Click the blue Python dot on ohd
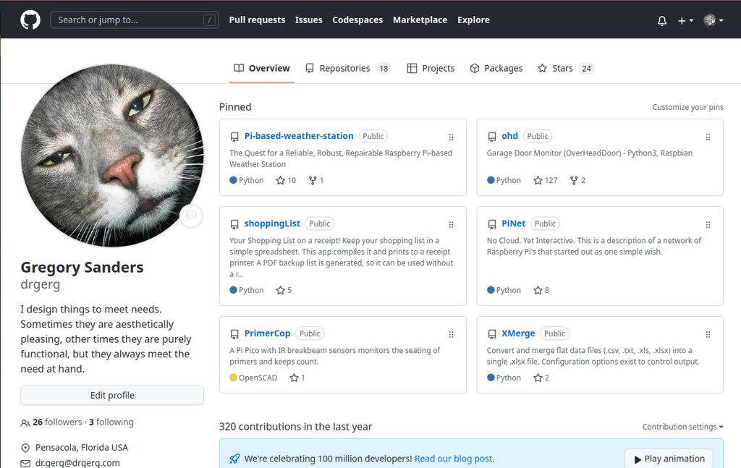 [491, 180]
